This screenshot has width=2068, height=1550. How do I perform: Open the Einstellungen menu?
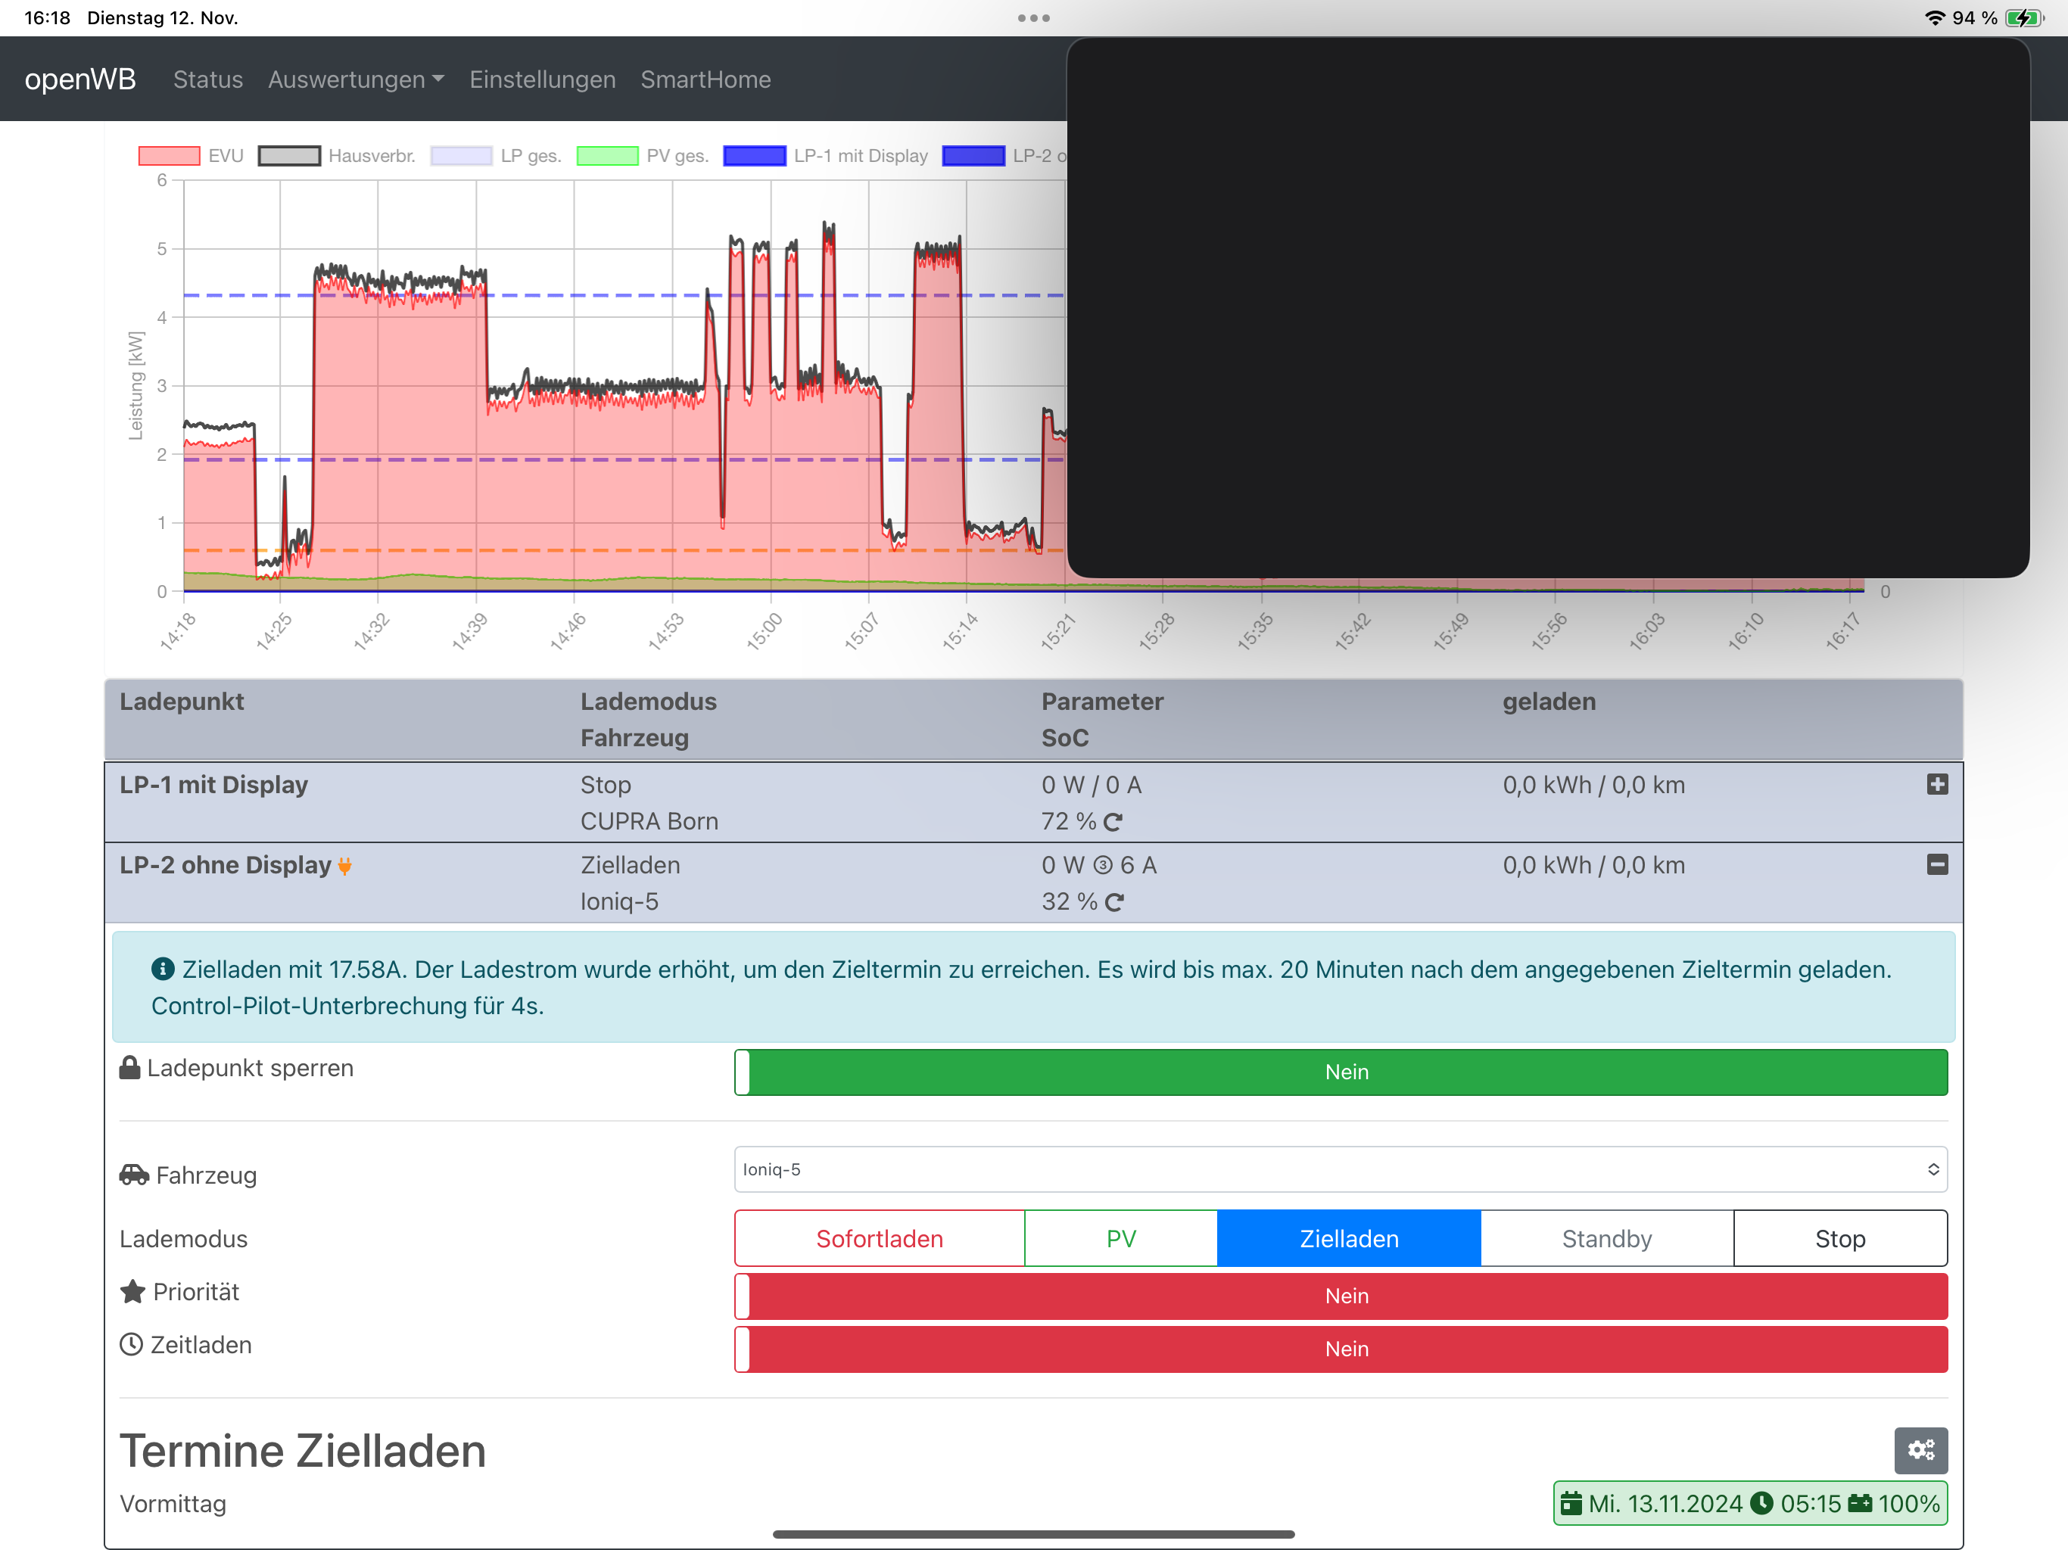point(542,79)
